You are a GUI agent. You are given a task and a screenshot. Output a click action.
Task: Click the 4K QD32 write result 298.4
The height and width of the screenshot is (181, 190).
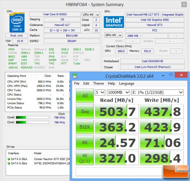(x=162, y=158)
